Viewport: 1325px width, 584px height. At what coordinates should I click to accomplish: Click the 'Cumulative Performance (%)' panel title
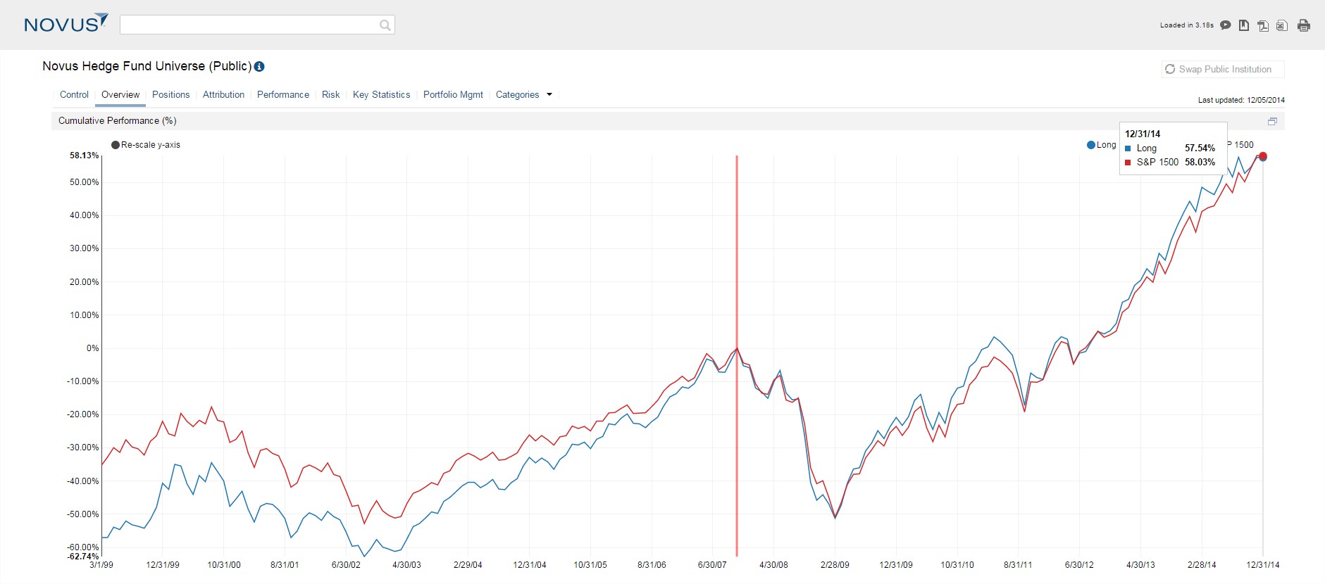(x=118, y=121)
